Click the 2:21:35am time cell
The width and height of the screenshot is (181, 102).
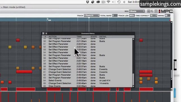[x=81, y=41]
